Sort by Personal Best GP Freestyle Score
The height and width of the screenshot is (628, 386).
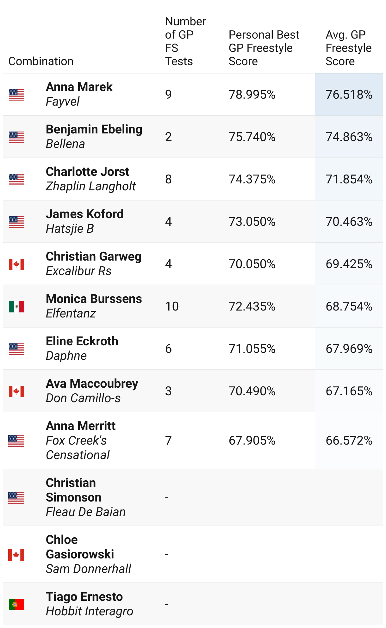(264, 48)
